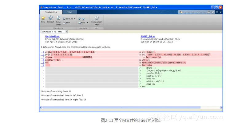Click line number 5 link
Image resolution: width=226 pixels, height=124 pixels.
(43, 62)
